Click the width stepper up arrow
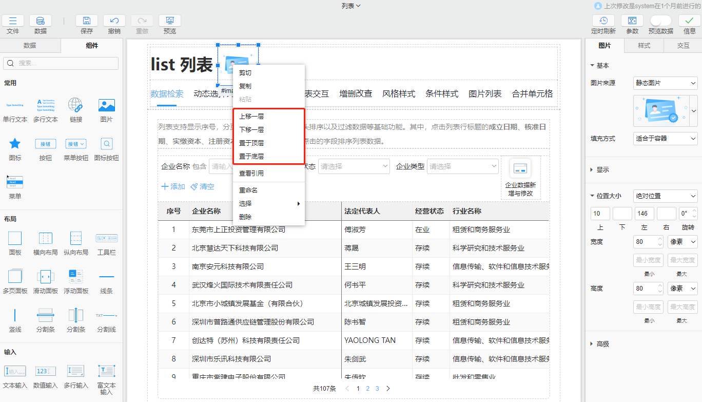The width and height of the screenshot is (702, 402). (x=659, y=238)
